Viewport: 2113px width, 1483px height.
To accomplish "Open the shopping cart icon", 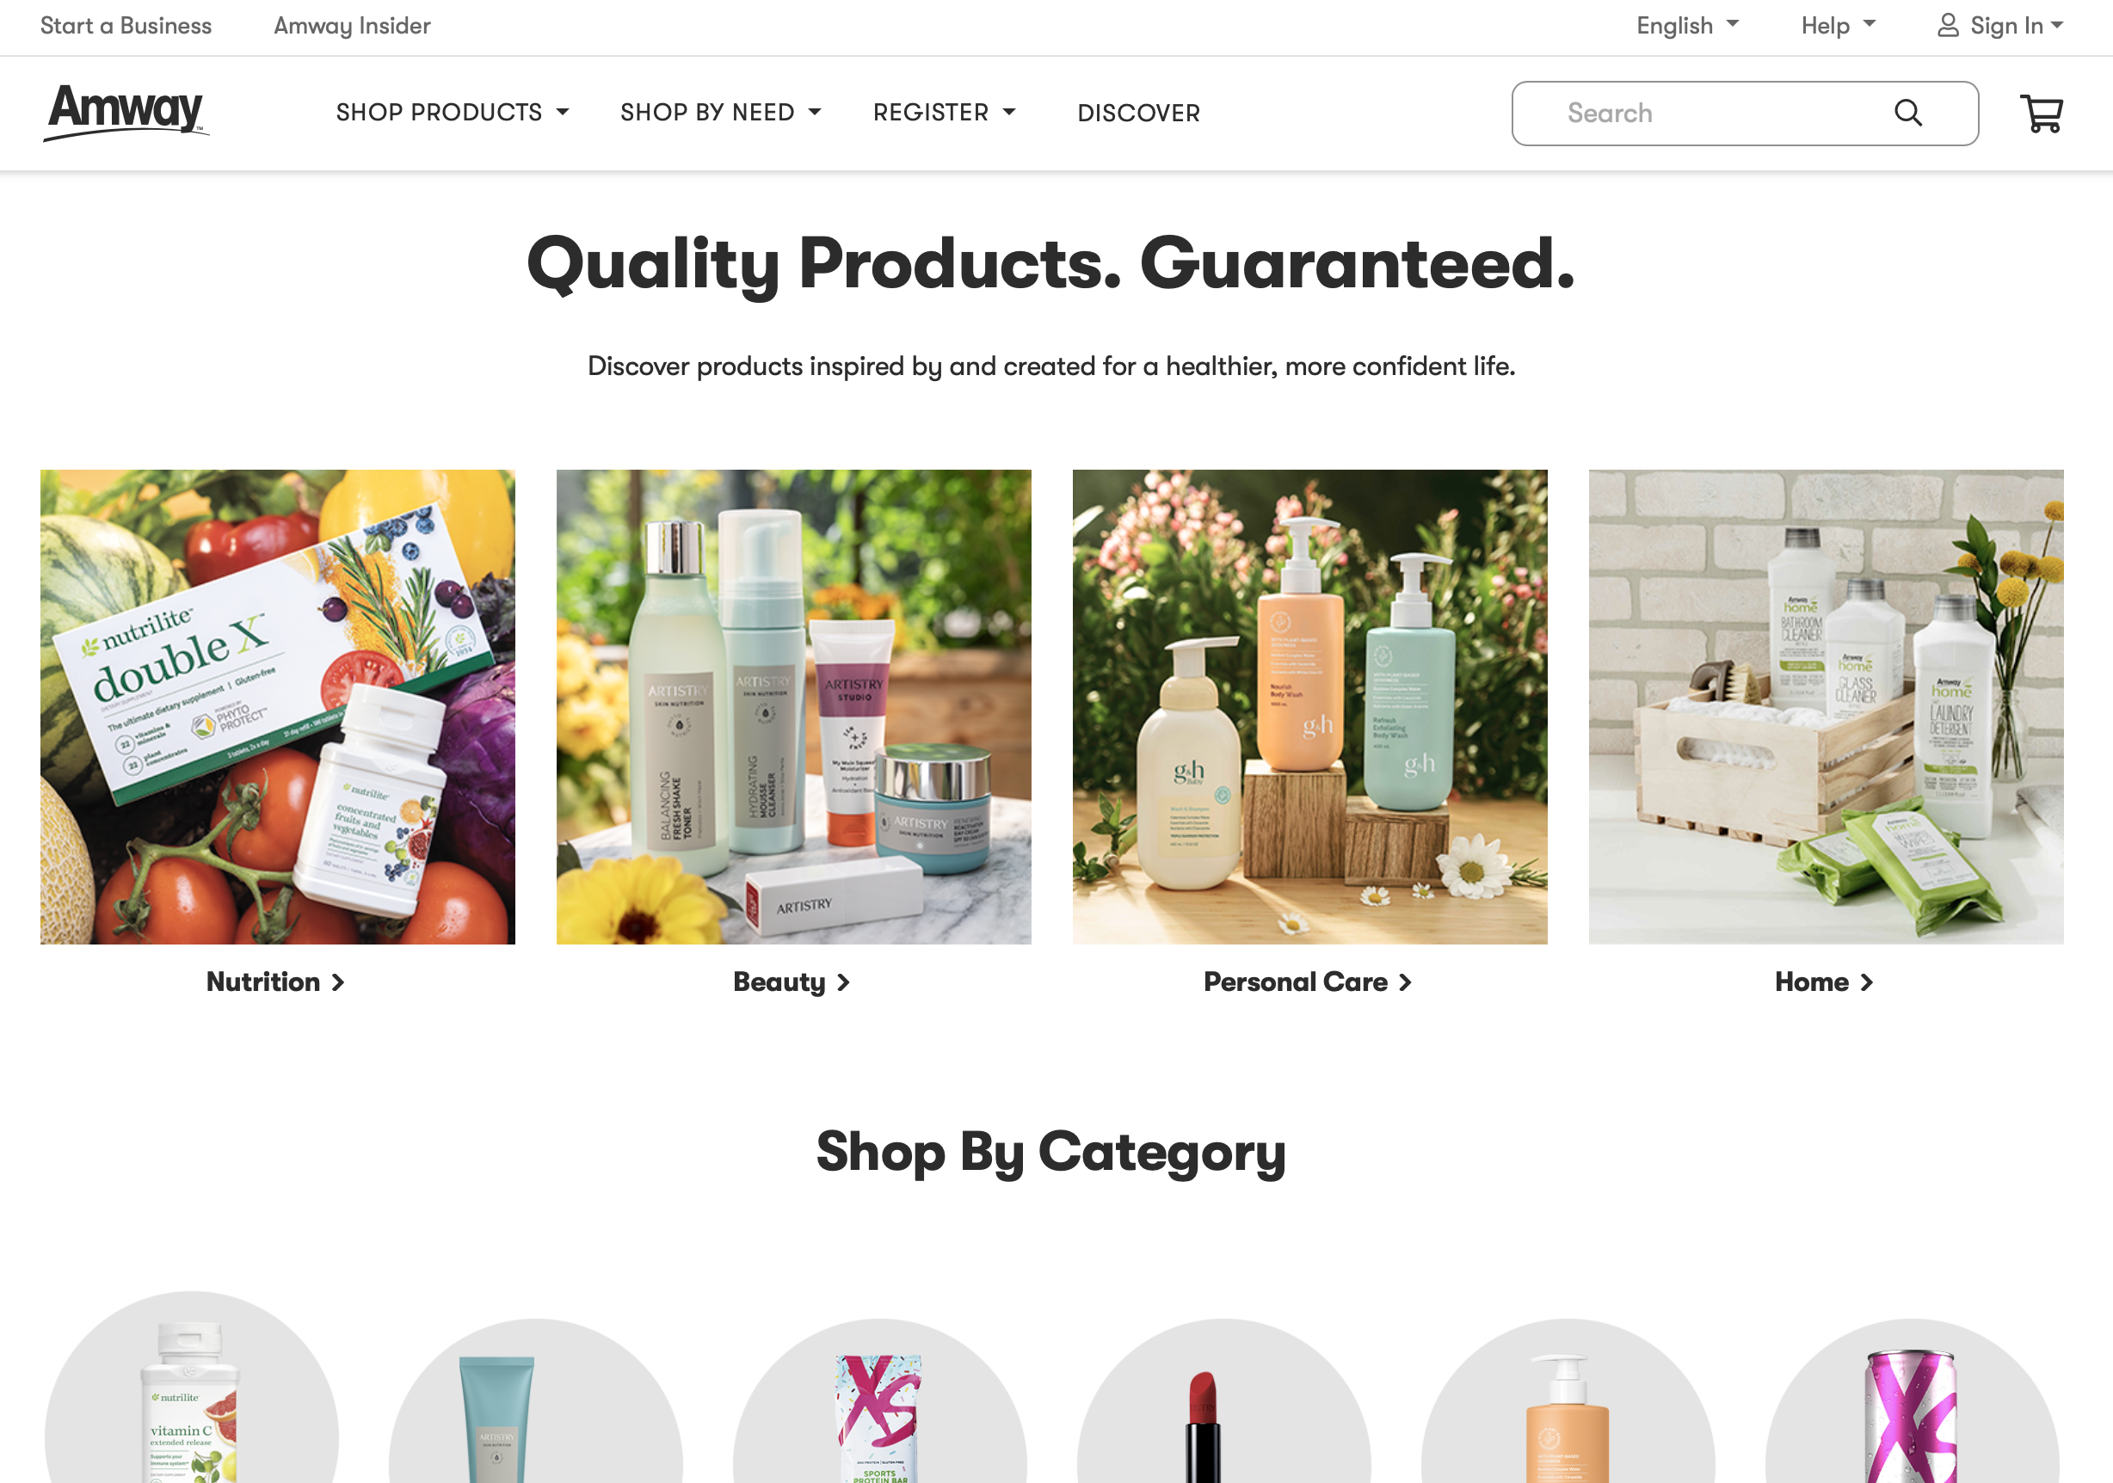I will [2042, 114].
